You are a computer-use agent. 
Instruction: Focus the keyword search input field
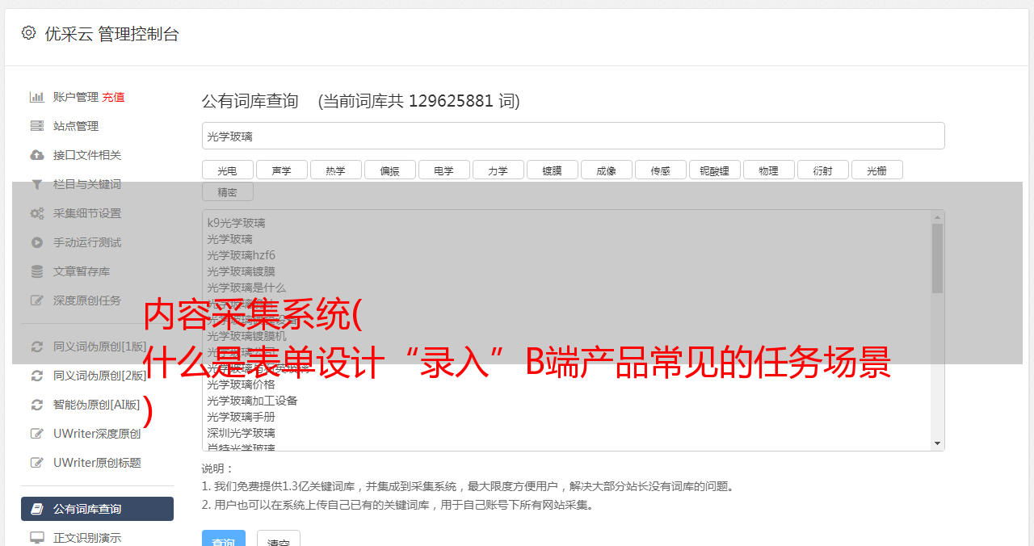(x=573, y=136)
